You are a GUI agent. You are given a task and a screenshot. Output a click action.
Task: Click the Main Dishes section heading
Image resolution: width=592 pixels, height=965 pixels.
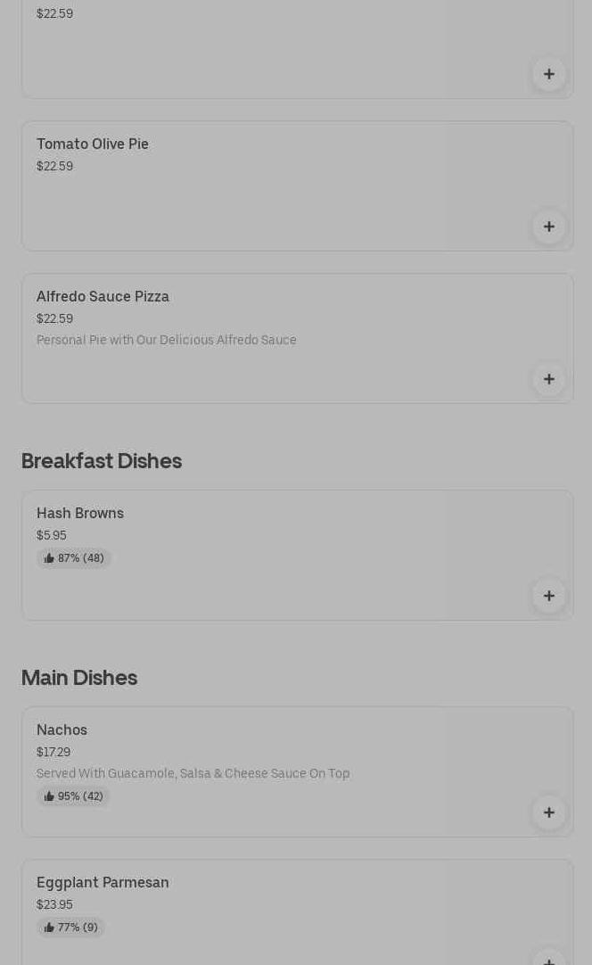pyautogui.click(x=78, y=677)
